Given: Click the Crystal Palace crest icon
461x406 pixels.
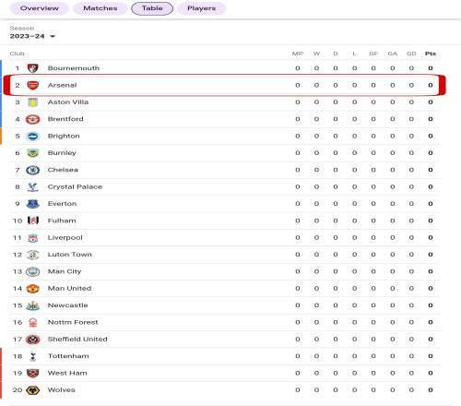Looking at the screenshot, I should point(32,186).
